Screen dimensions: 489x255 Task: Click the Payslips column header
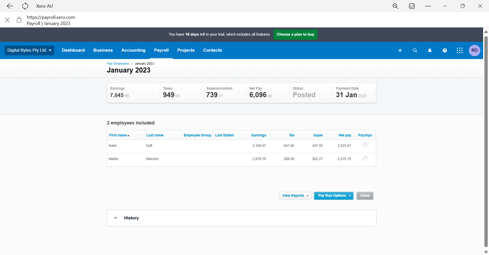[x=365, y=135]
